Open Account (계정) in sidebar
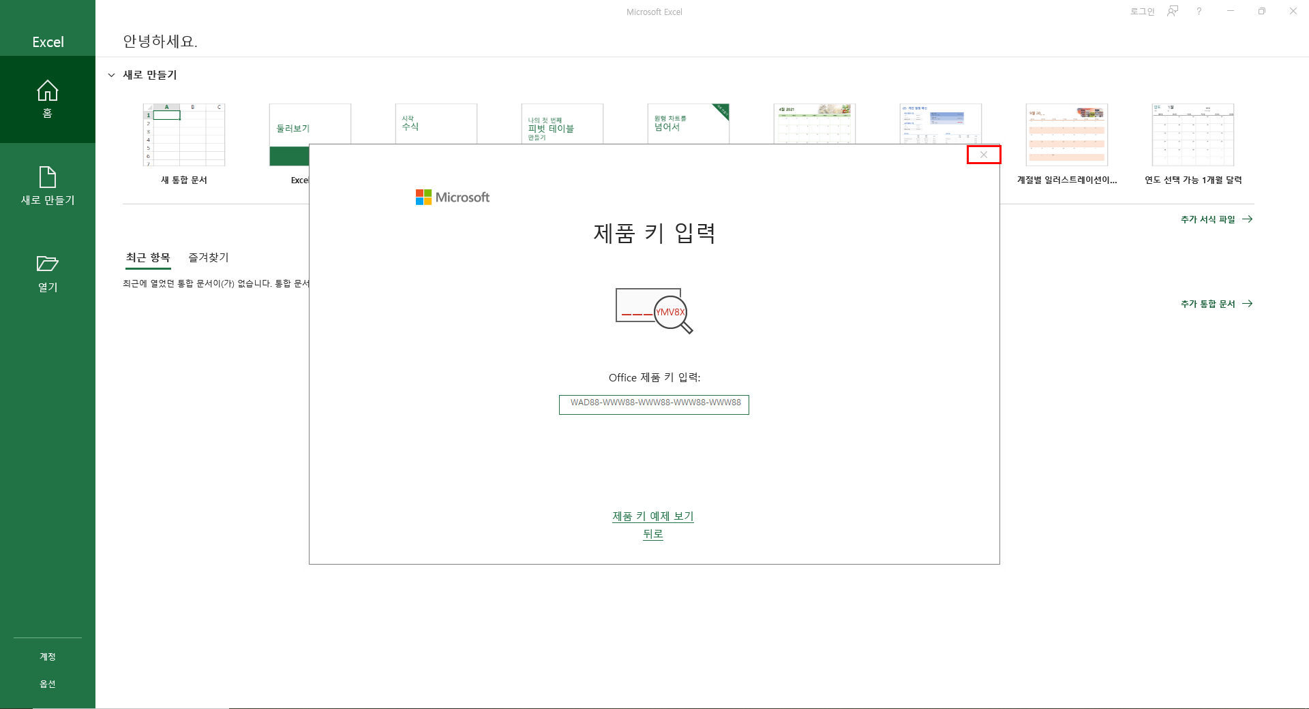1309x709 pixels. click(x=47, y=657)
